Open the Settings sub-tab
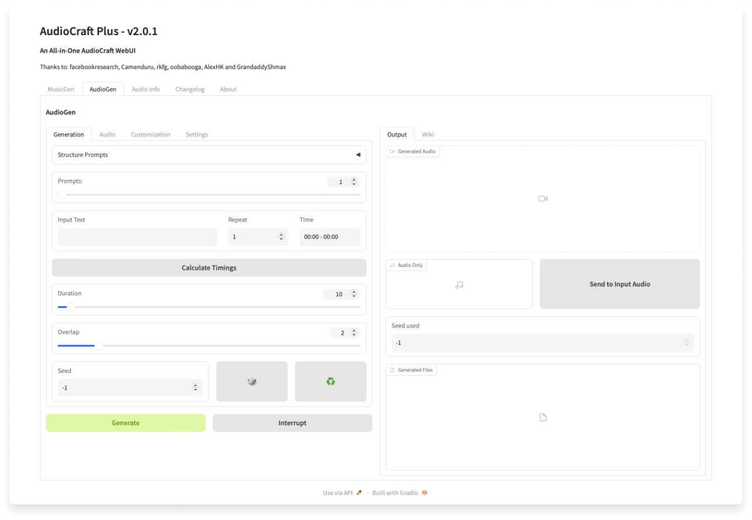This screenshot has width=752, height=520. click(x=197, y=134)
